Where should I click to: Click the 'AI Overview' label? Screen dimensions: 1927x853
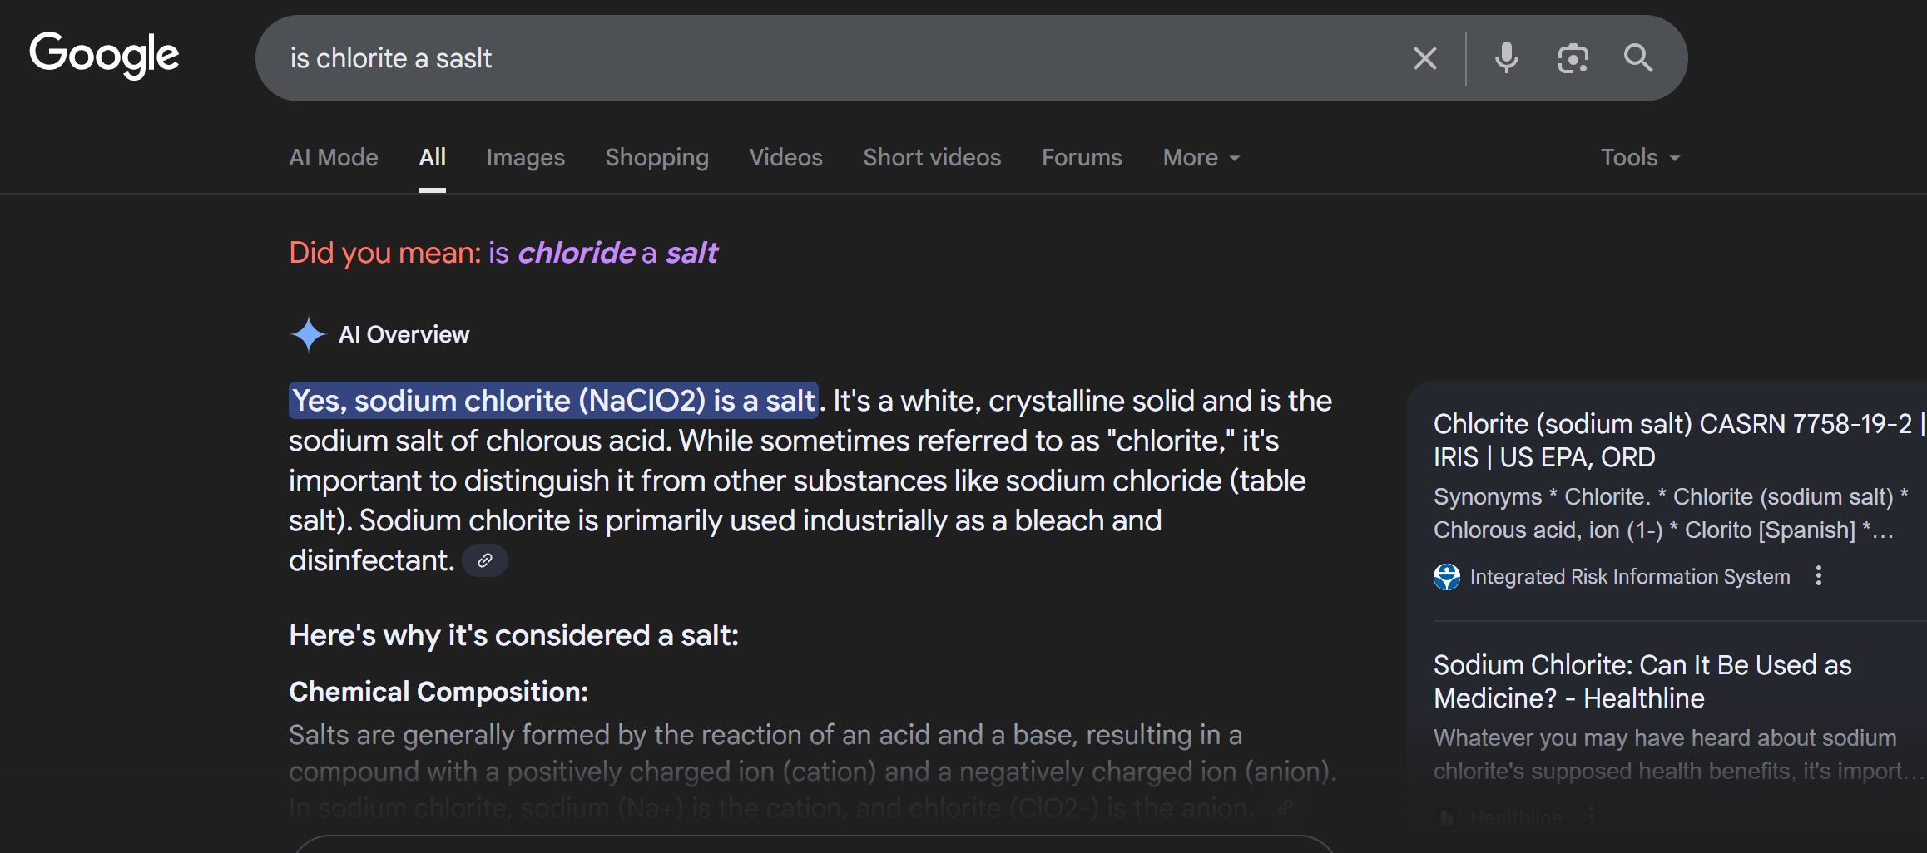point(404,334)
